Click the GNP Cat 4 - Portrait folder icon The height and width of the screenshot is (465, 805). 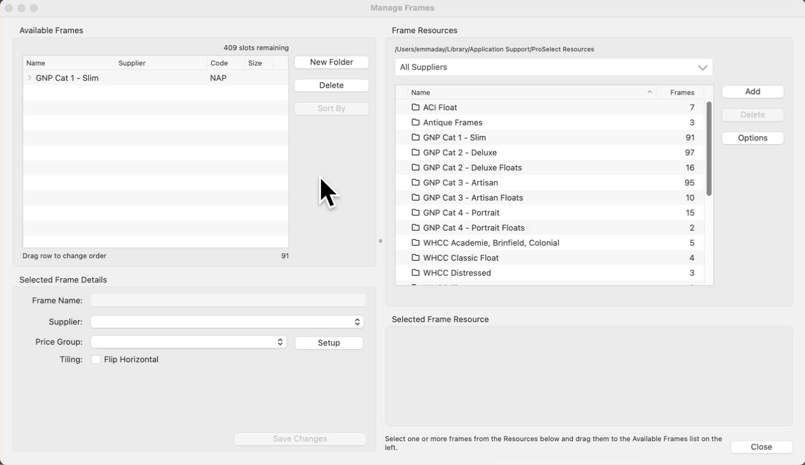(x=415, y=212)
